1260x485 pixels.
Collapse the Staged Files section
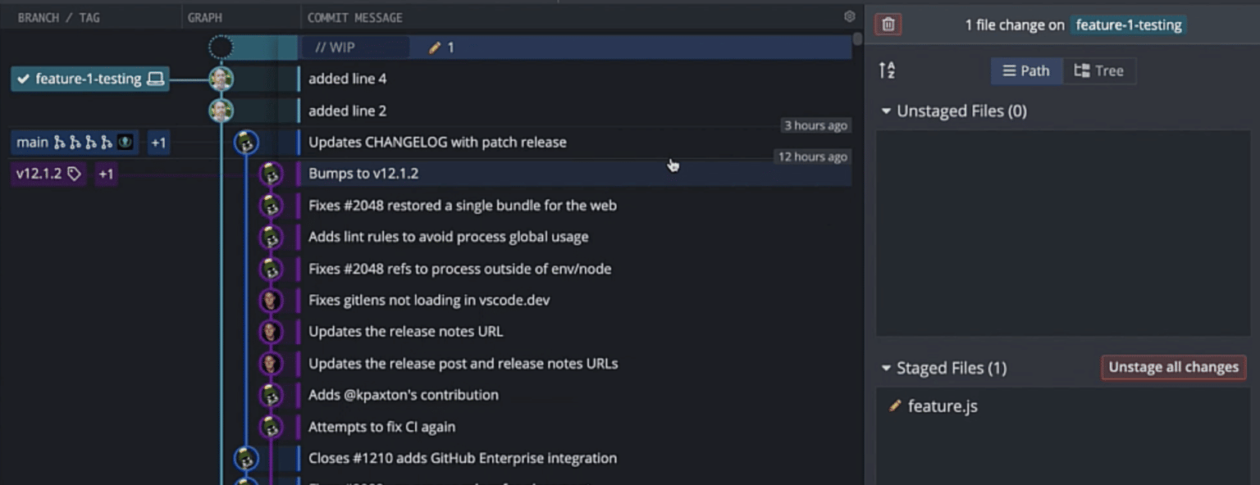(886, 368)
